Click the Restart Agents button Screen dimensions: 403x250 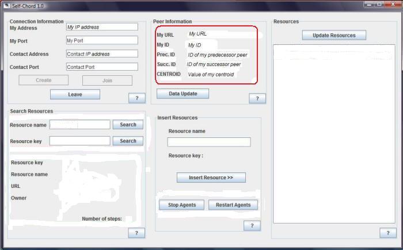[x=233, y=205]
